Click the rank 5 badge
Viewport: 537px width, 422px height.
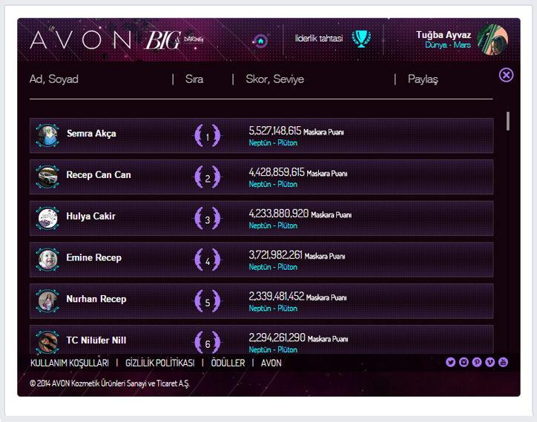(x=207, y=301)
